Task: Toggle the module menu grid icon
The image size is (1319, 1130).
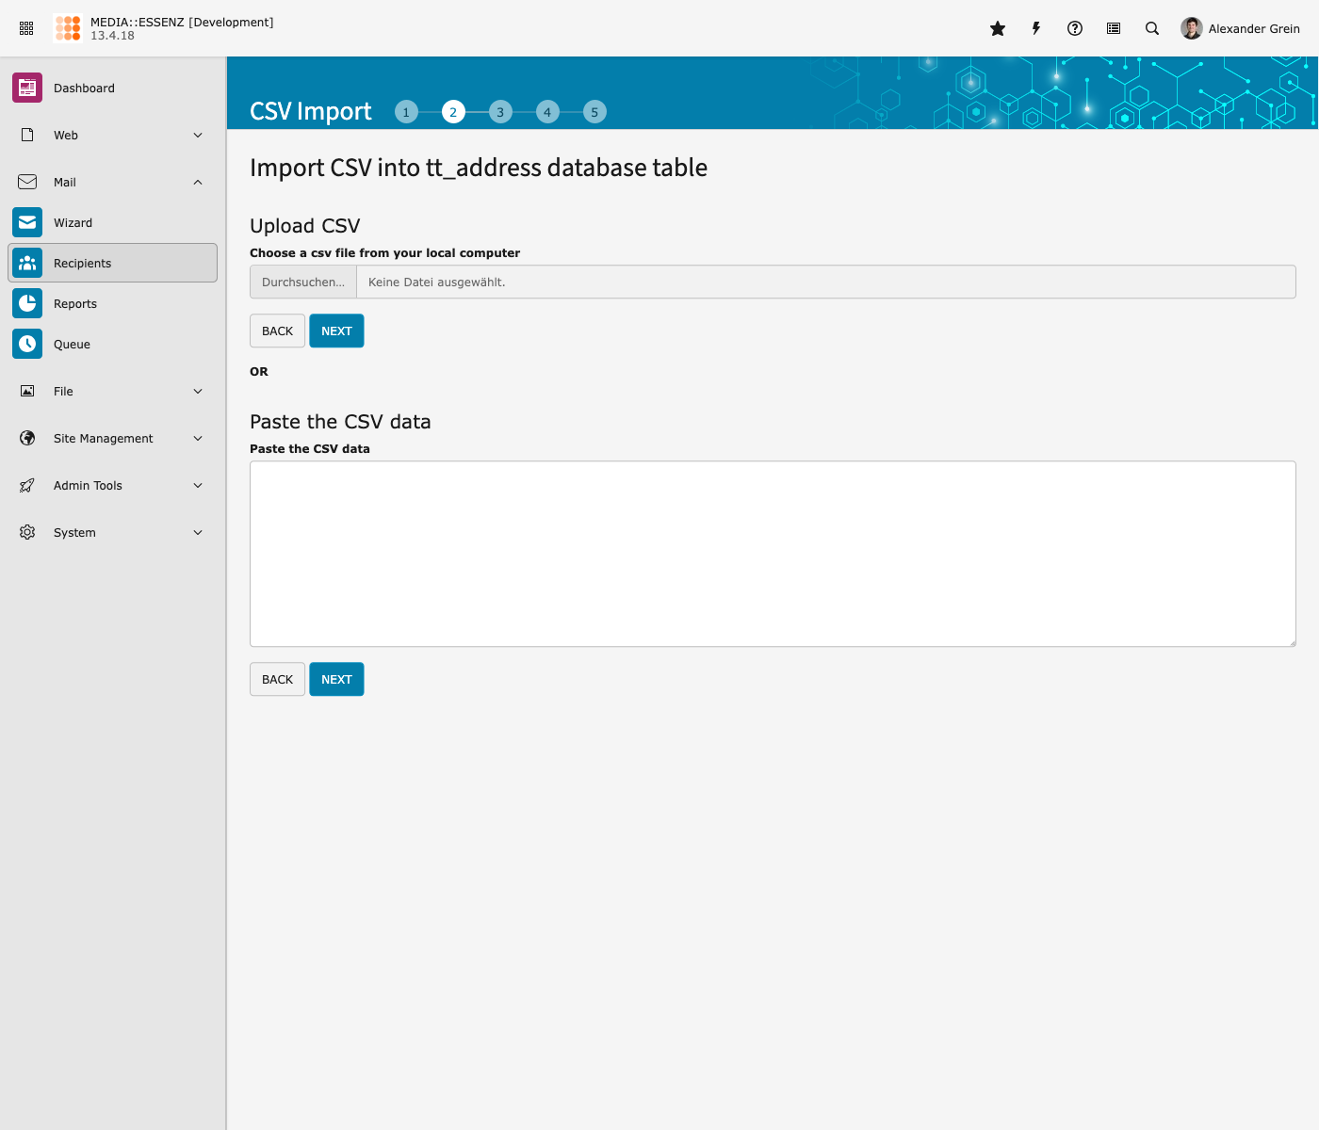Action: pos(26,28)
